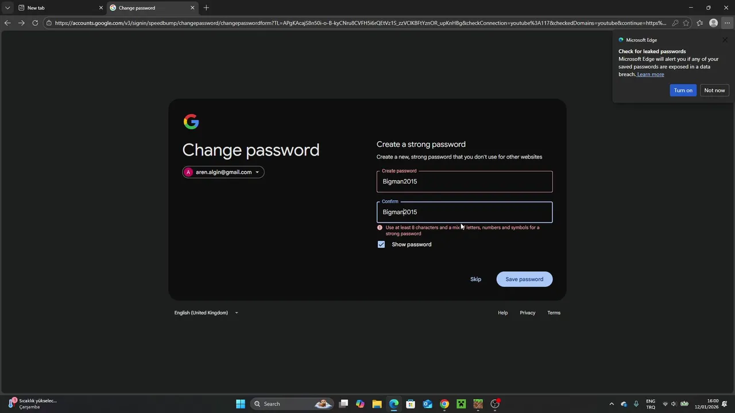Click the Microsoft Edge popup logo
The image size is (735, 413).
click(621, 40)
